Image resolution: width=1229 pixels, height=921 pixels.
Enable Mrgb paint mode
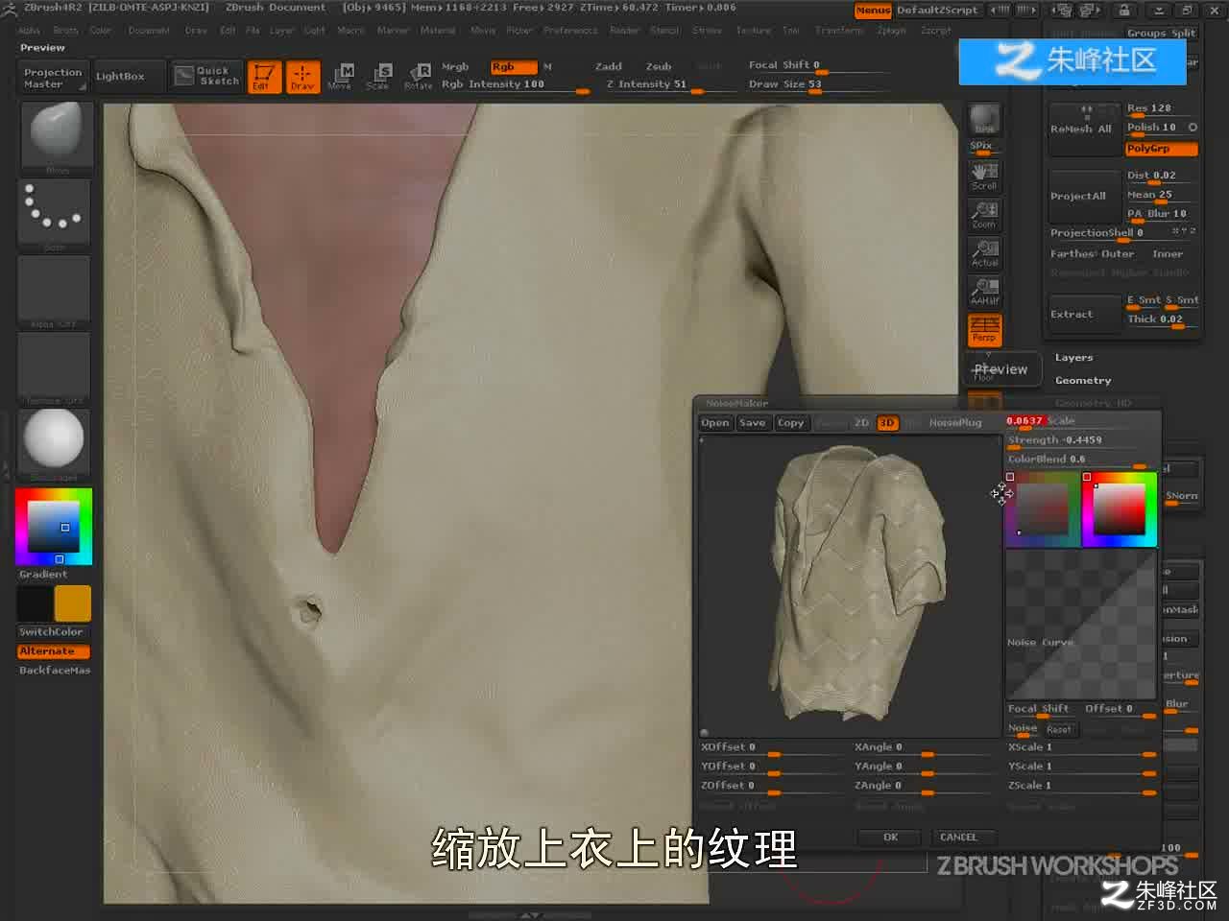pyautogui.click(x=455, y=67)
